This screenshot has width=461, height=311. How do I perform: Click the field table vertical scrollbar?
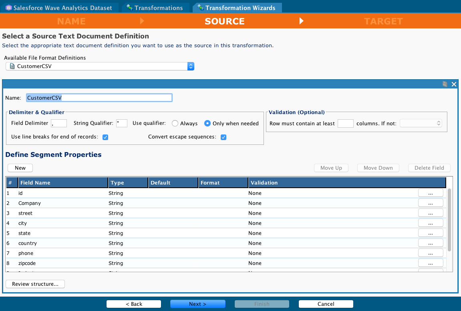tap(449, 220)
